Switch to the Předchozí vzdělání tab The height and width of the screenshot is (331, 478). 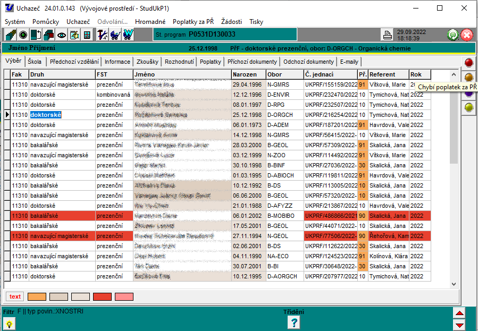74,62
